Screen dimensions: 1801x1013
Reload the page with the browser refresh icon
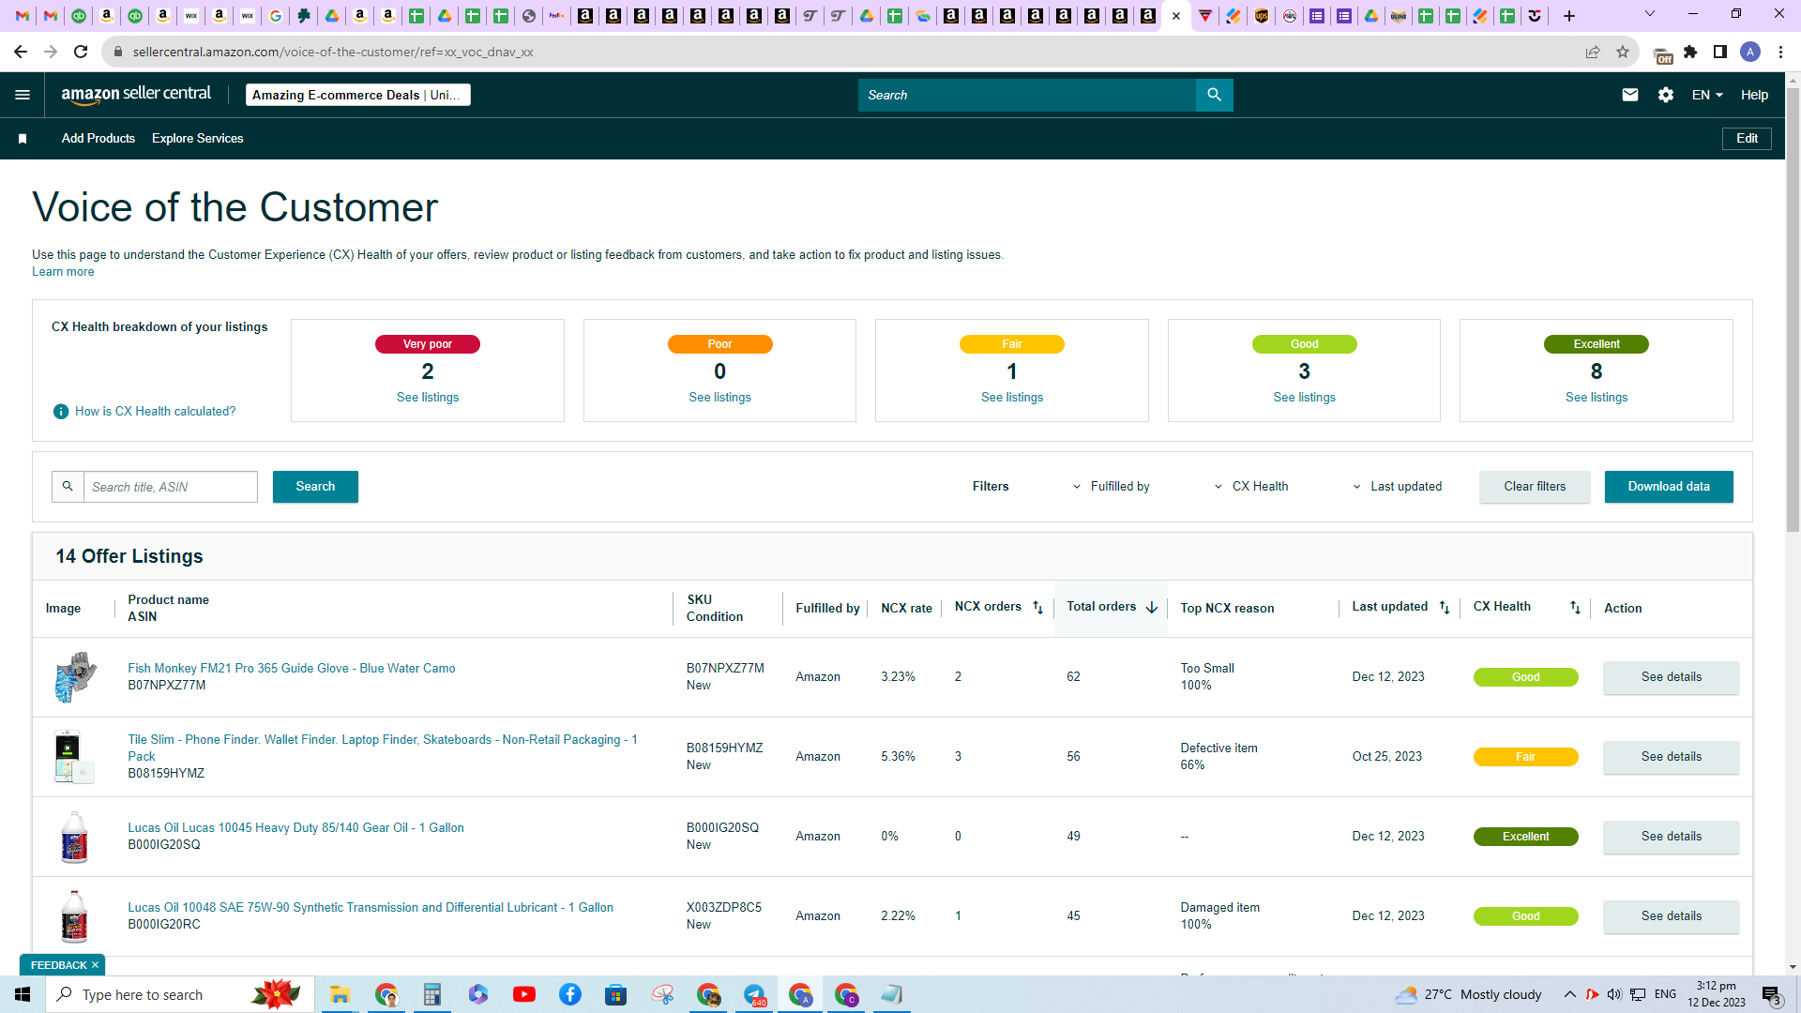click(x=81, y=52)
